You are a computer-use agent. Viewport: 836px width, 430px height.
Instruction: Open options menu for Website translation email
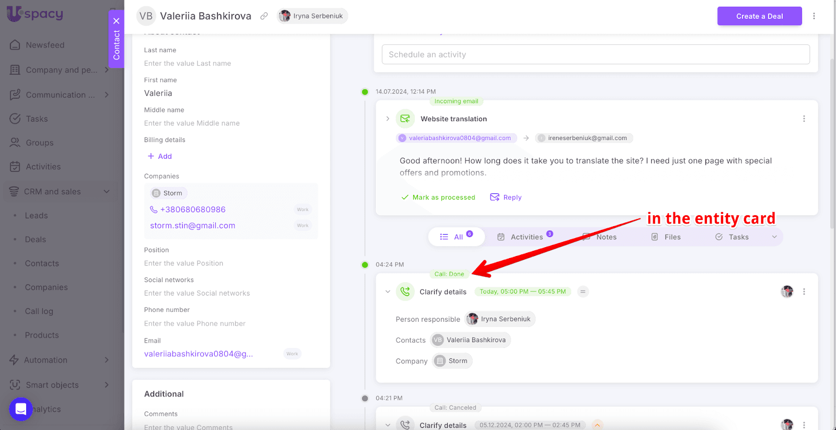804,119
